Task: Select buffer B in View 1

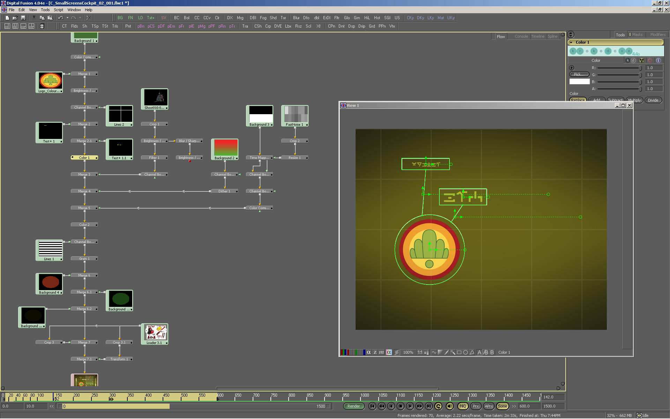Action: (x=492, y=352)
